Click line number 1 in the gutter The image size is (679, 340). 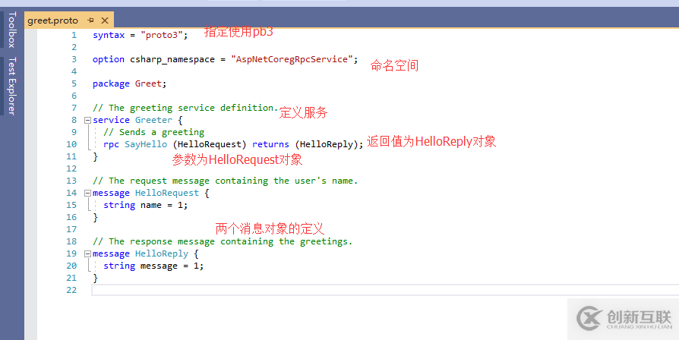coord(74,35)
